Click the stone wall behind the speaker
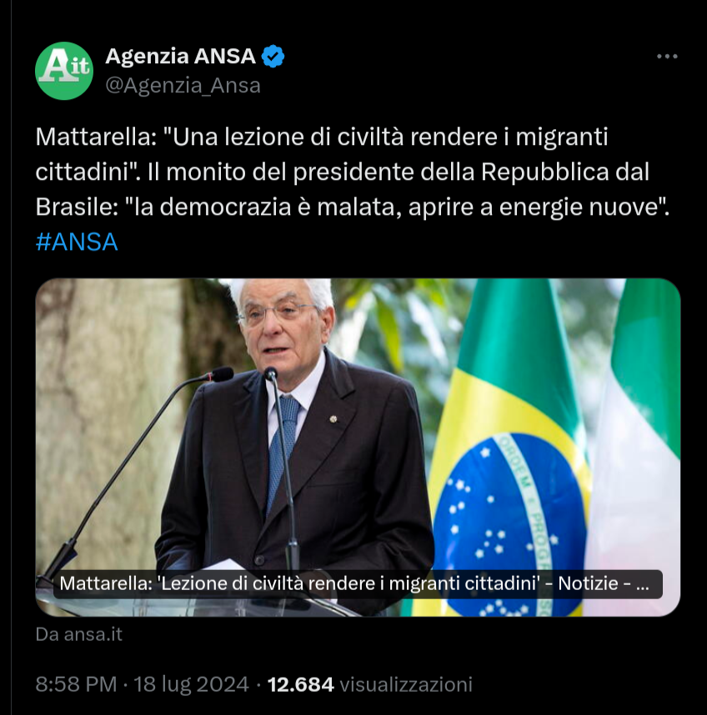Viewport: 707px width, 715px height. pyautogui.click(x=109, y=410)
